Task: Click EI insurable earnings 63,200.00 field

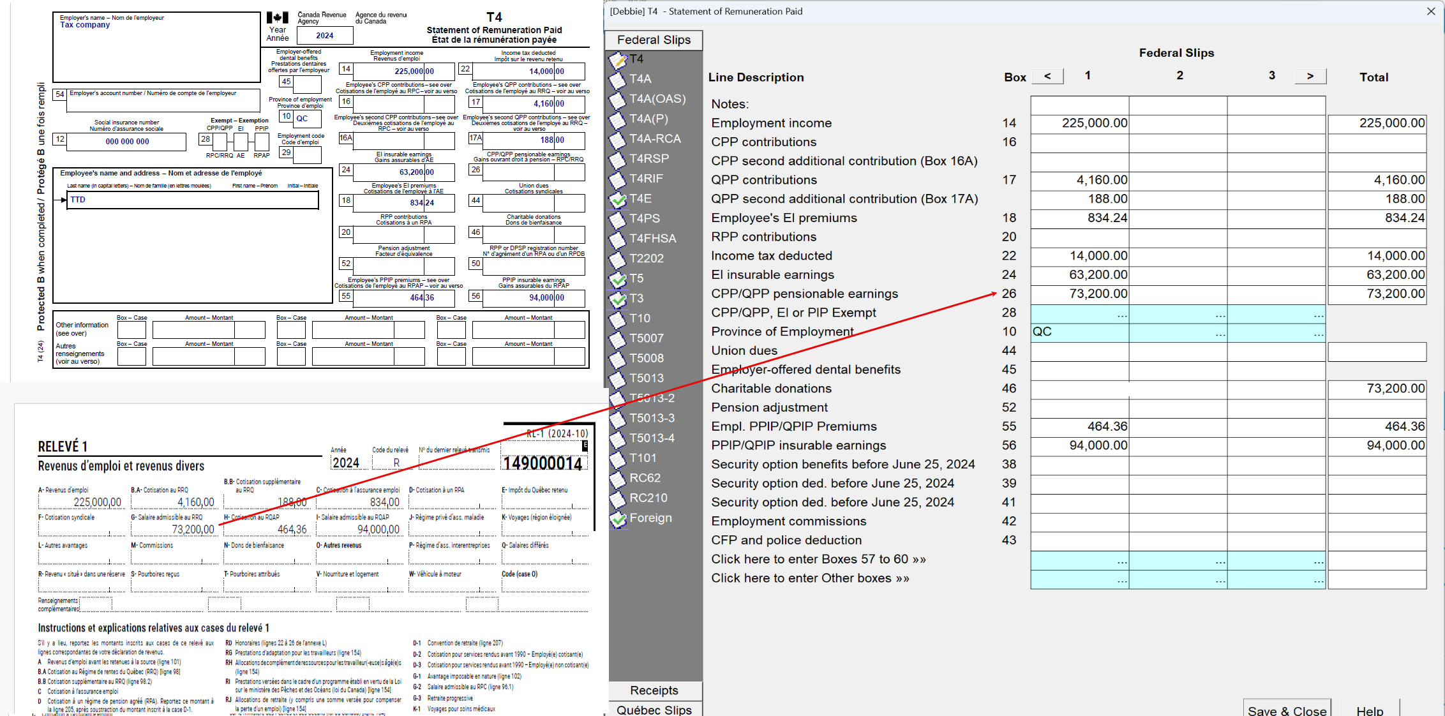Action: 1080,276
